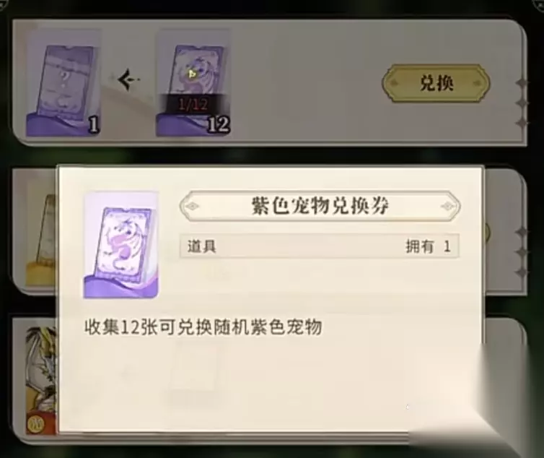Screen dimensions: 544x458
Task: Click the 紫色宠物兑换券 title banner
Action: pyautogui.click(x=320, y=206)
